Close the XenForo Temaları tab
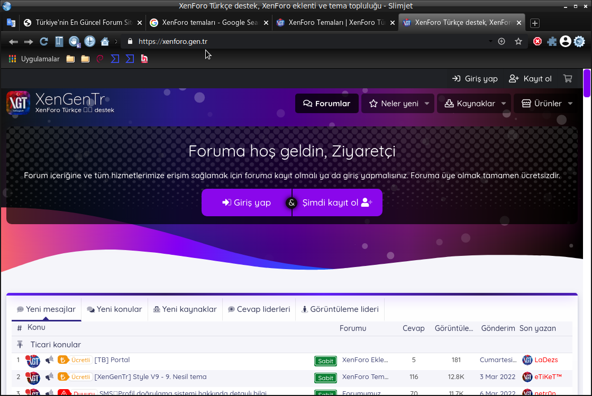Viewport: 592px width, 396px height. tap(393, 23)
